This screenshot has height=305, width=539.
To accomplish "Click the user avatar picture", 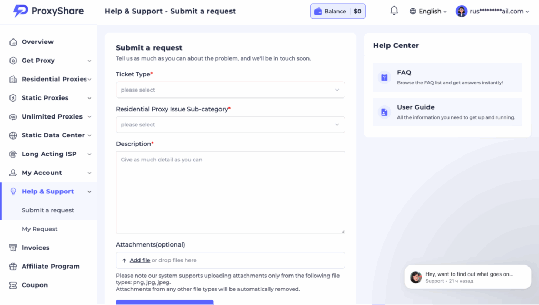I will [x=461, y=12].
